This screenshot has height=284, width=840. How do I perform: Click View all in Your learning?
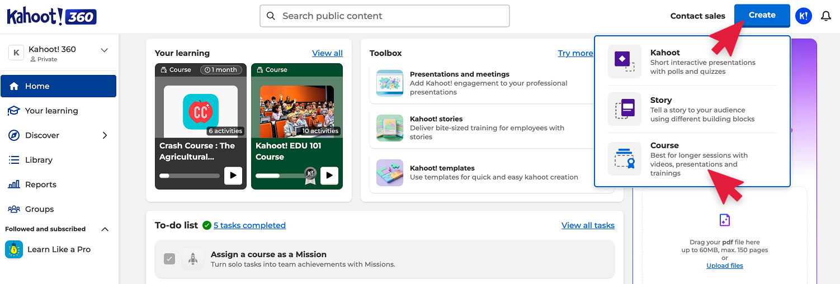(327, 53)
